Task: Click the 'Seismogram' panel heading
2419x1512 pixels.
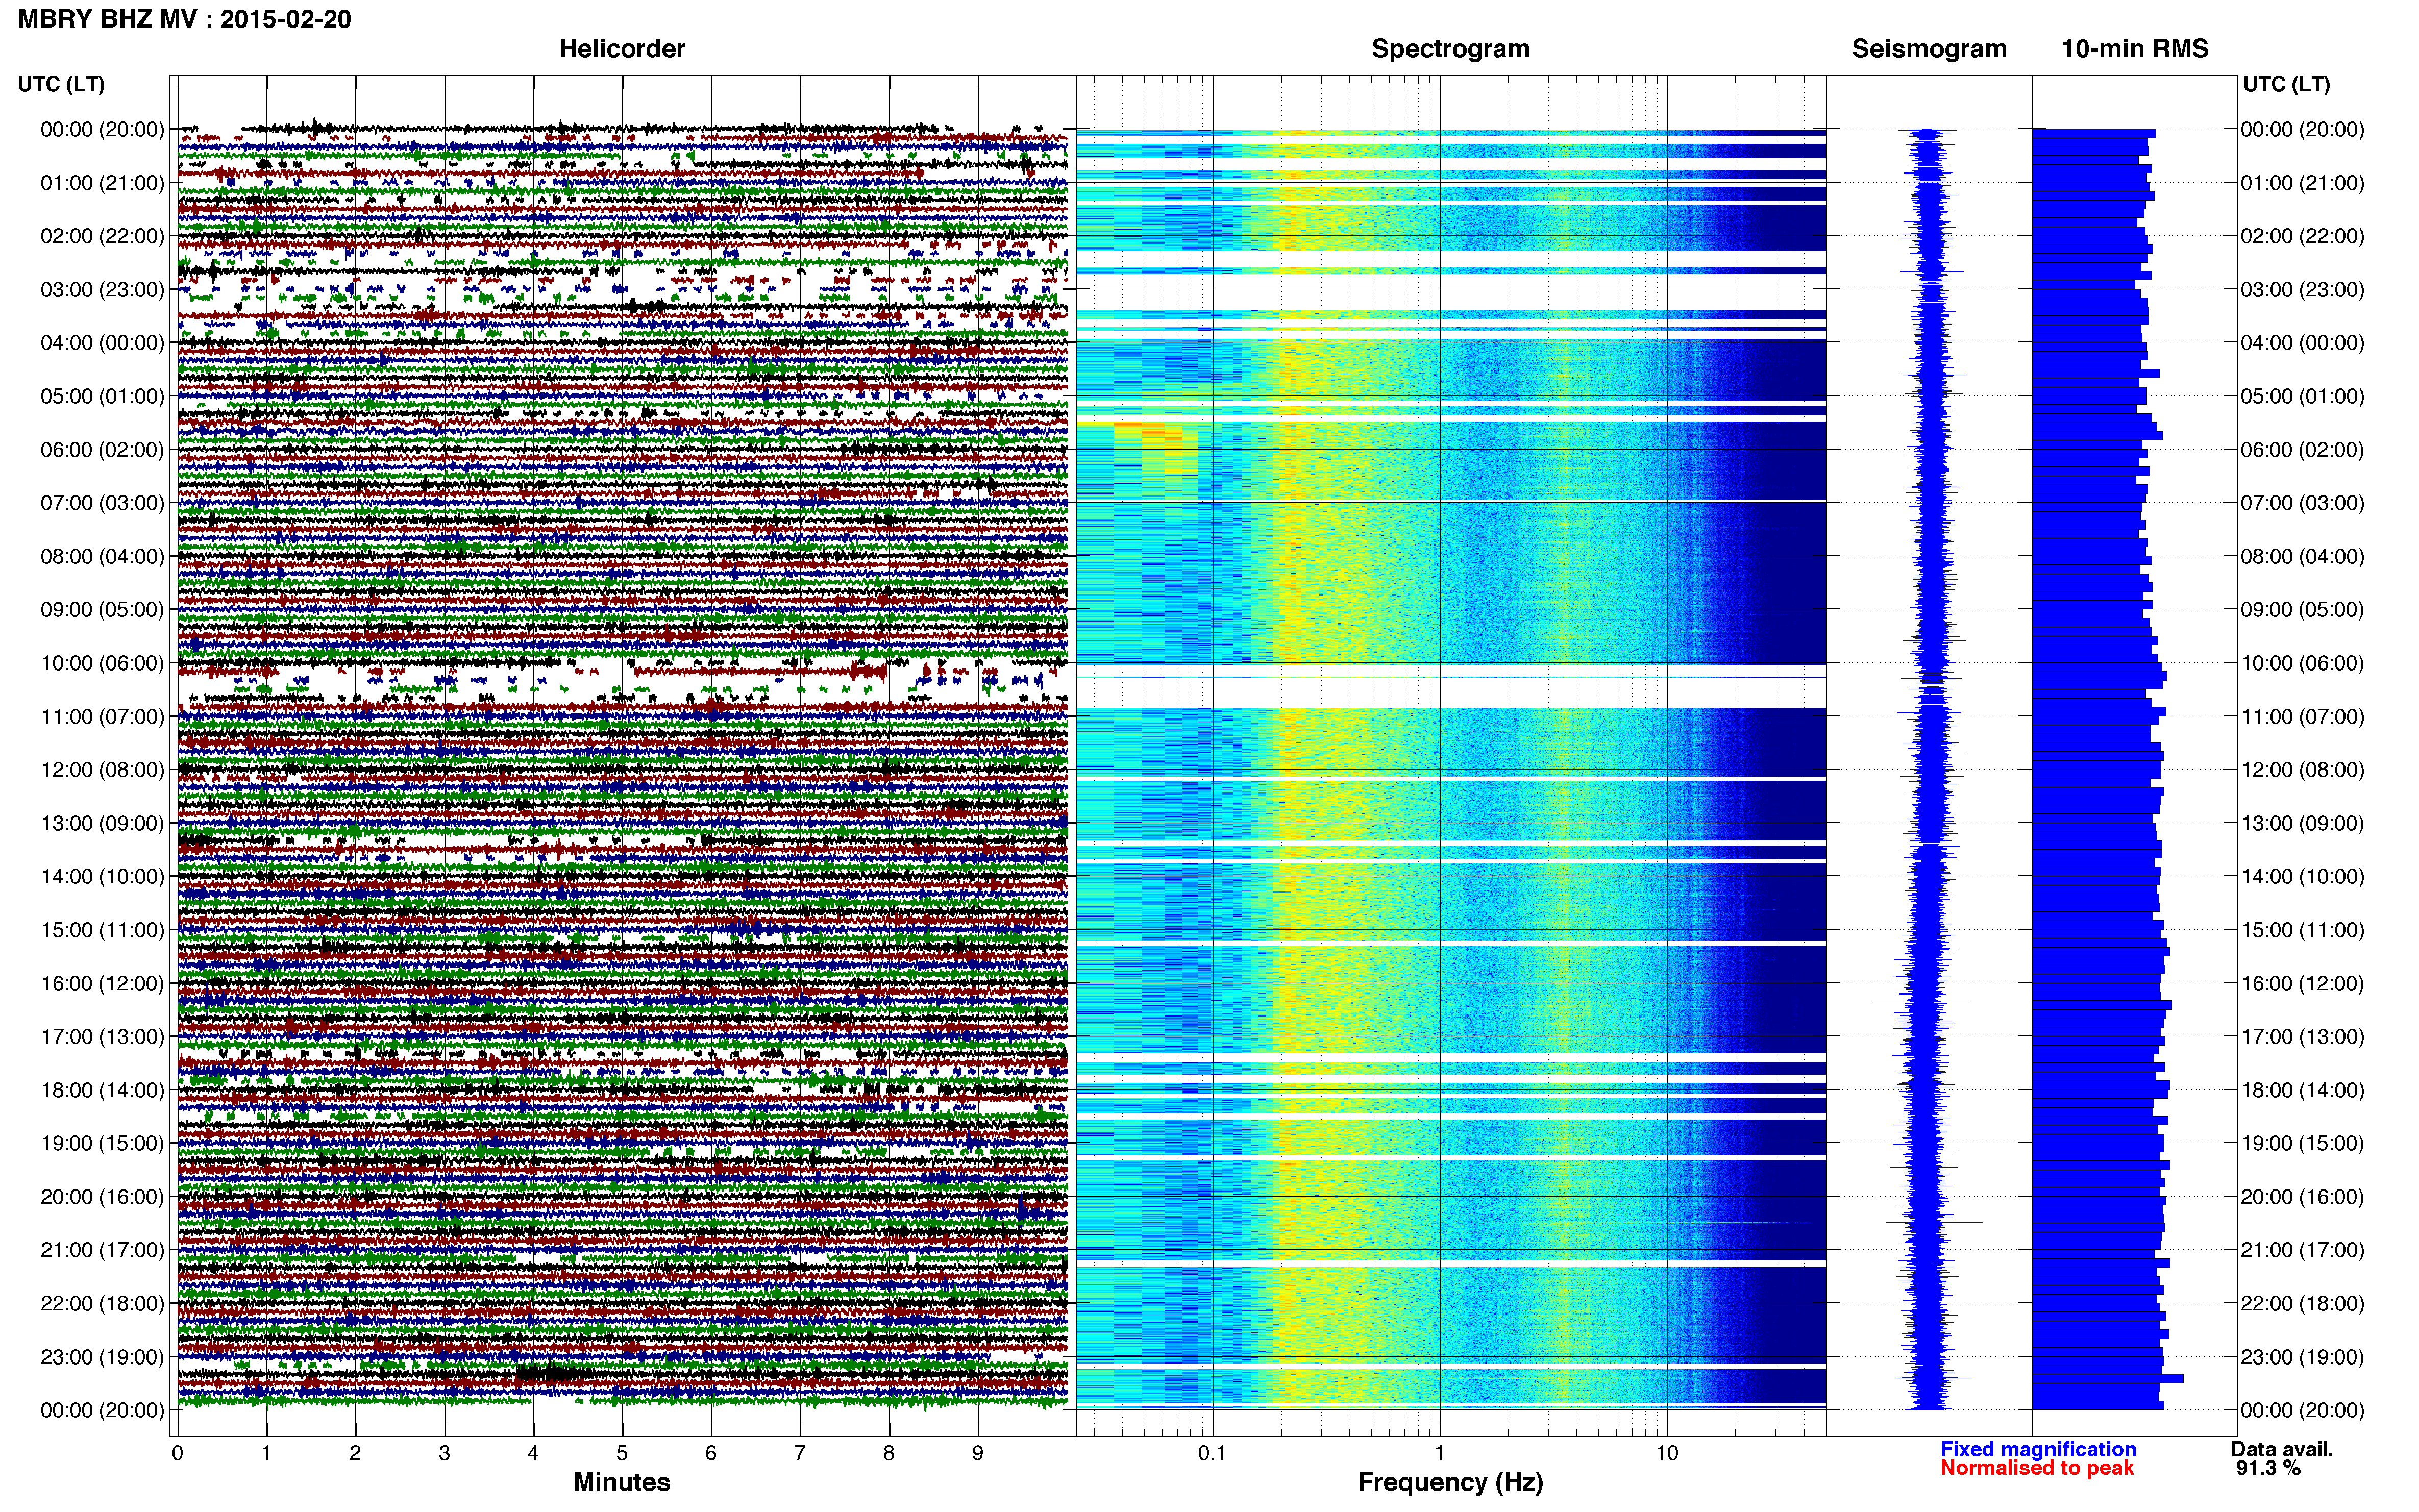Action: (x=1928, y=49)
